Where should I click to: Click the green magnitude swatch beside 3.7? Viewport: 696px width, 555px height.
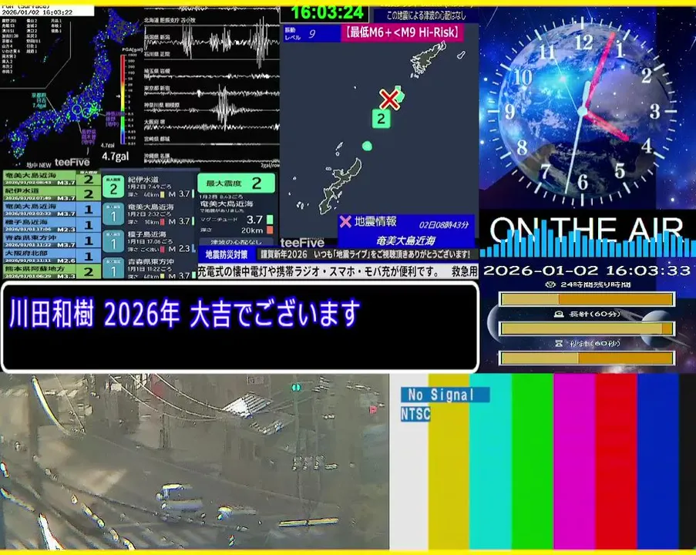[270, 220]
